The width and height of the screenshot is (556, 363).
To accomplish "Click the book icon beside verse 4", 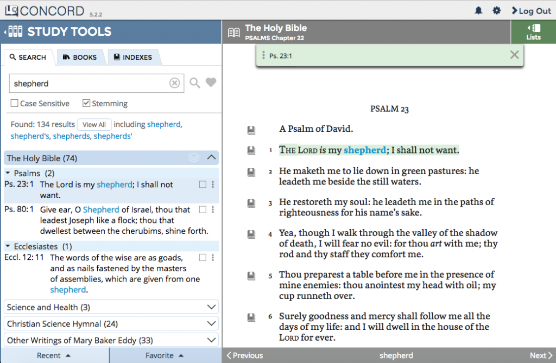I will (x=251, y=234).
